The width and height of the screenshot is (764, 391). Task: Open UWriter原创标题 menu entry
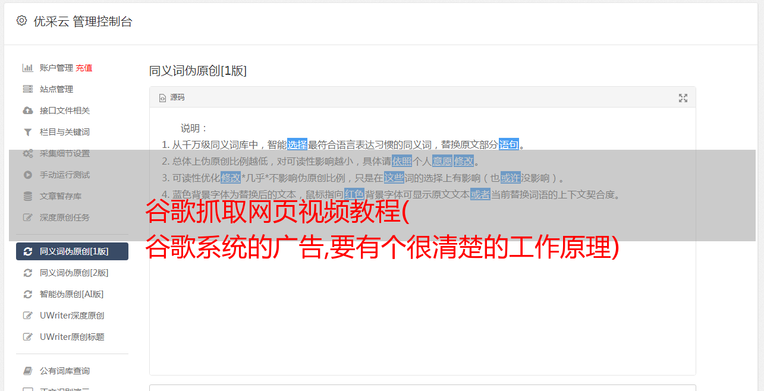[72, 337]
